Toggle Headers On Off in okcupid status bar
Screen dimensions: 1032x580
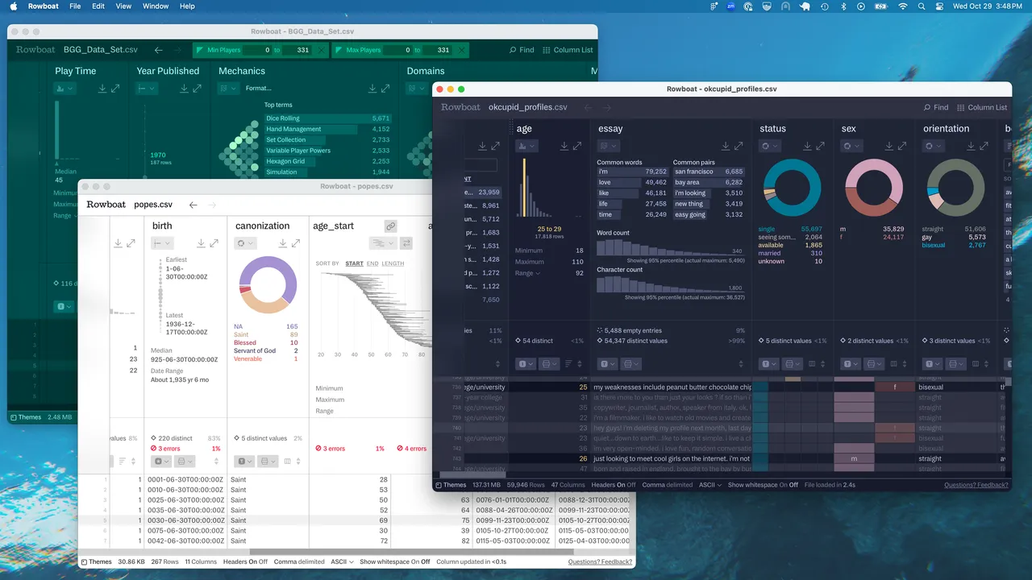(614, 485)
